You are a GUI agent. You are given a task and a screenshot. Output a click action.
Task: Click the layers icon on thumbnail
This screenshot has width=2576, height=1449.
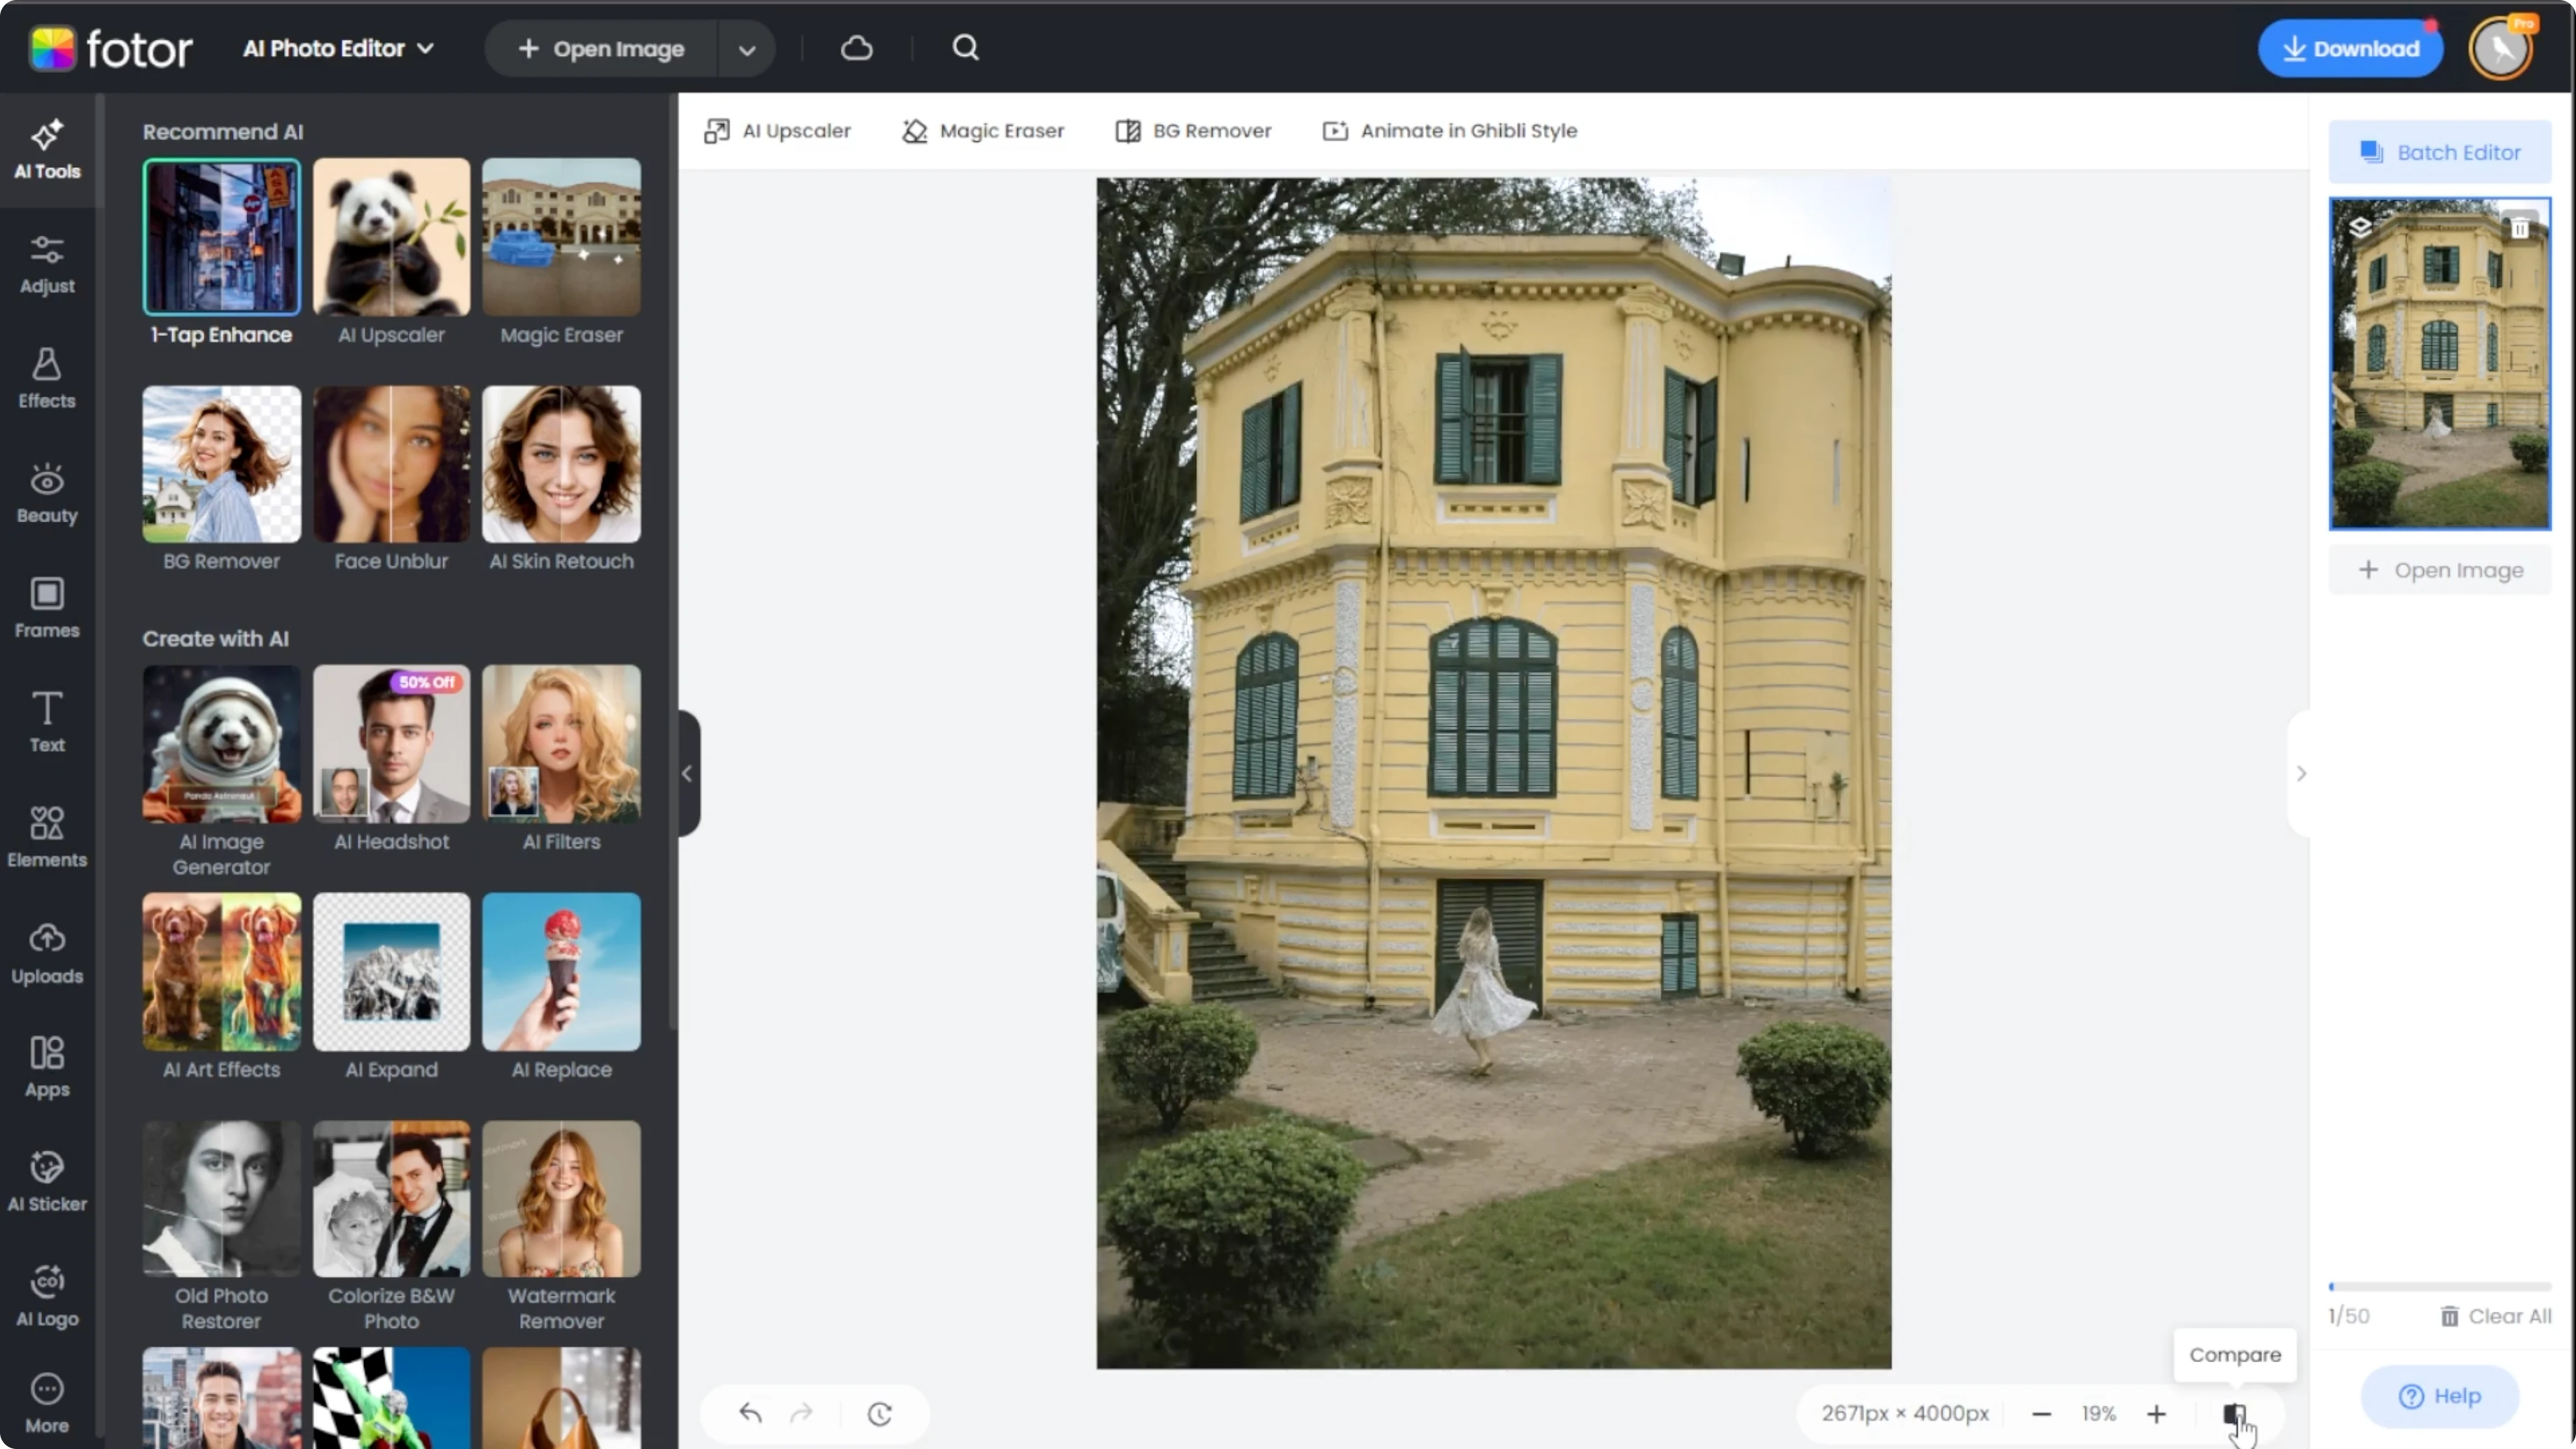pyautogui.click(x=2360, y=227)
